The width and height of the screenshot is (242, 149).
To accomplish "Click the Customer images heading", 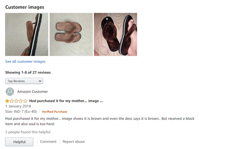I will tap(25, 7).
